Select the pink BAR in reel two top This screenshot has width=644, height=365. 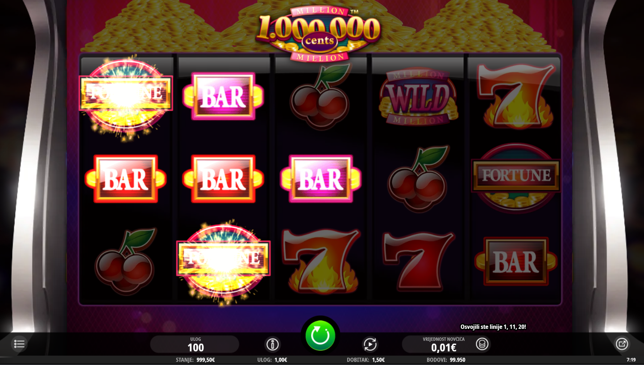coord(223,96)
